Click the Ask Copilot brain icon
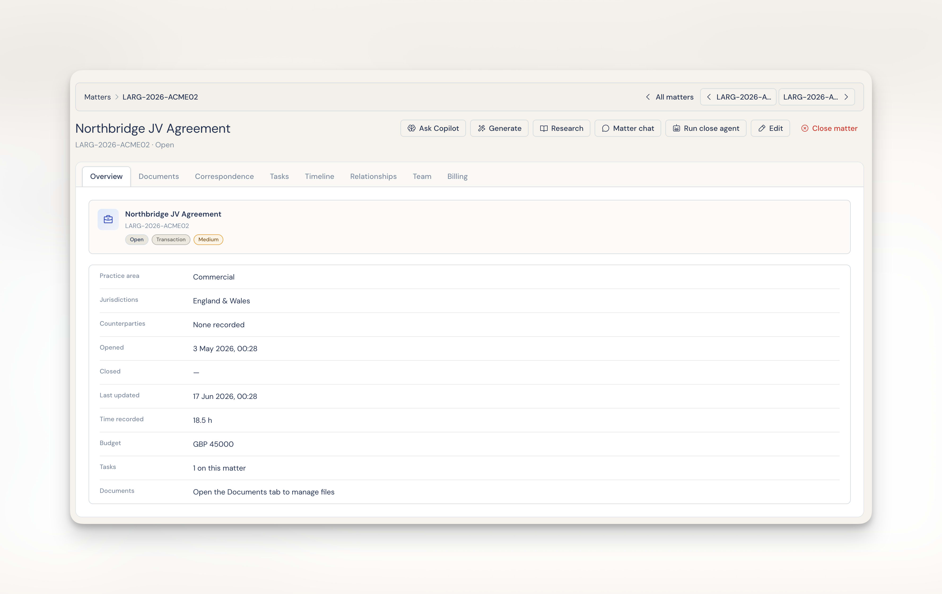942x594 pixels. coord(411,128)
